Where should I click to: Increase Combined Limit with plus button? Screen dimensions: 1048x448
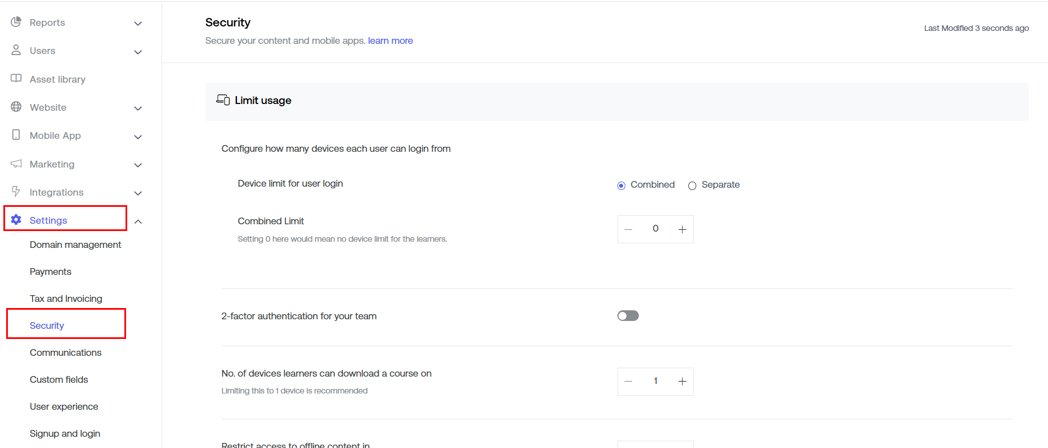click(x=682, y=229)
